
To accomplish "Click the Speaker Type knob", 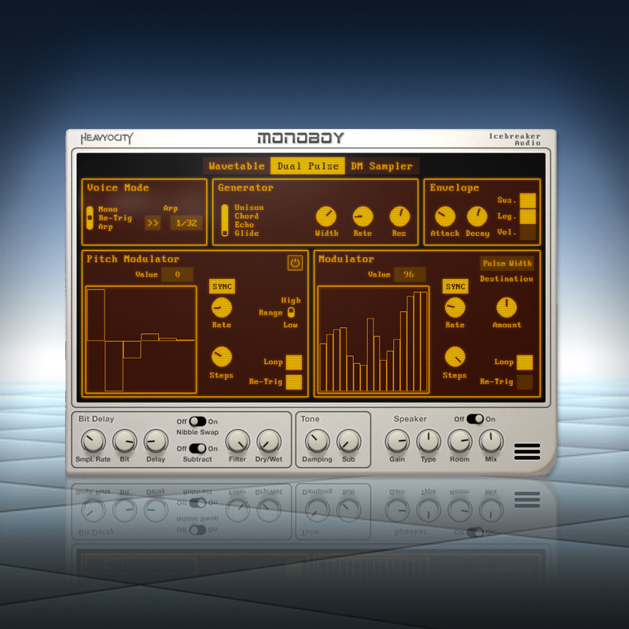I will [x=429, y=441].
